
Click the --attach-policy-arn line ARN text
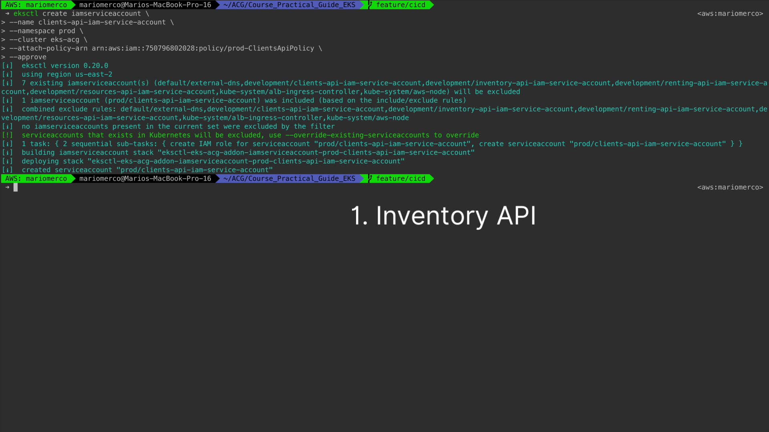pos(203,48)
